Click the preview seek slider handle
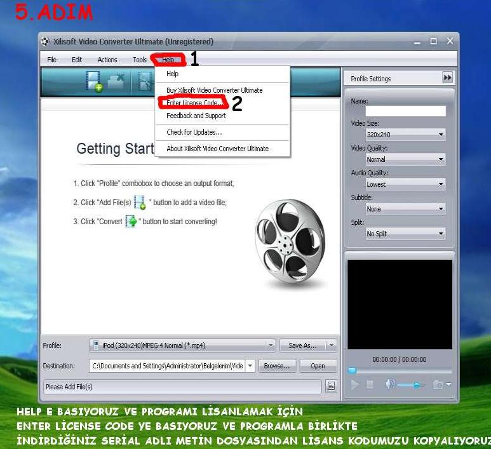Image resolution: width=491 pixels, height=449 pixels. coord(353,370)
